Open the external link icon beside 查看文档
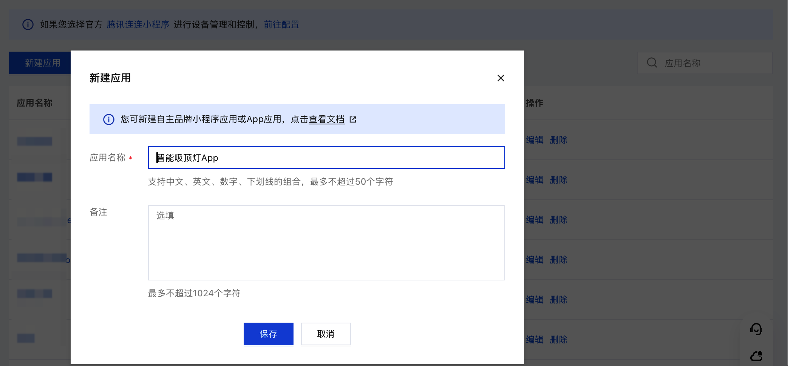Image resolution: width=788 pixels, height=366 pixels. pyautogui.click(x=353, y=119)
